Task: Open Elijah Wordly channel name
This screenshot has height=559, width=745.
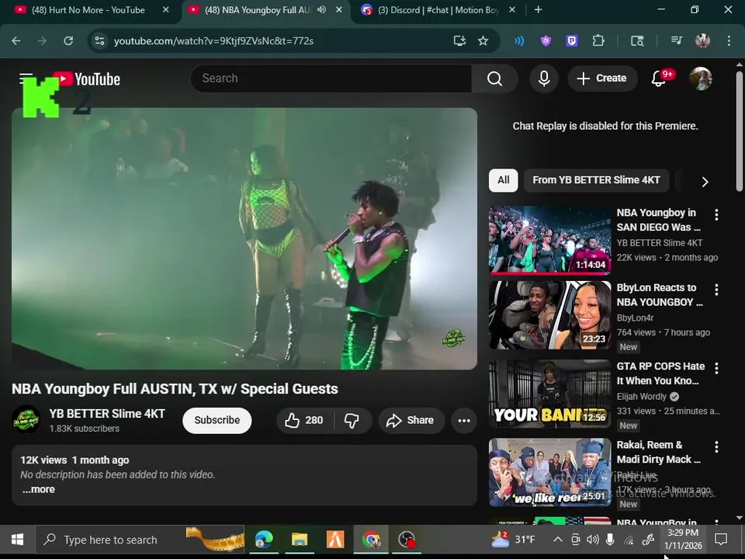Action: click(642, 397)
